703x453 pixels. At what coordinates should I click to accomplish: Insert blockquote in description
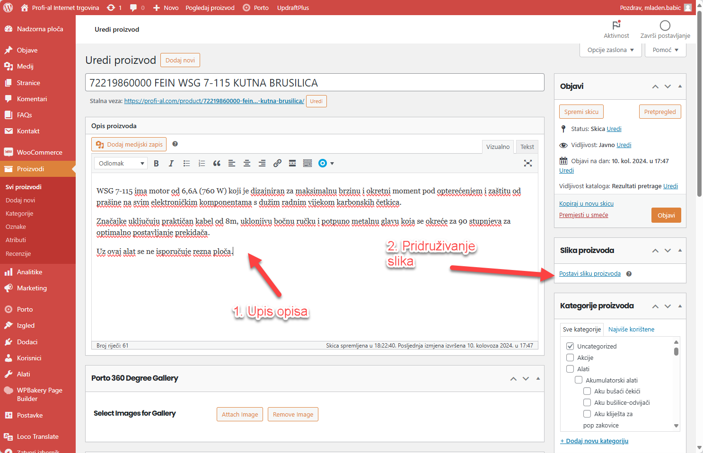(x=217, y=164)
